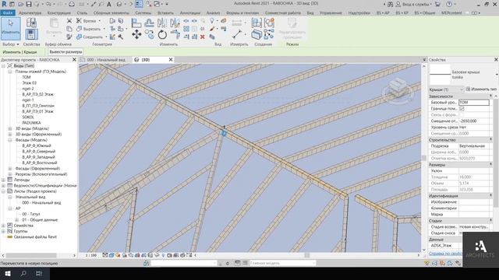Viewport: 499px width, 280px height.
Task: Click the Create Group icon in Создание panel
Action: 269,23
